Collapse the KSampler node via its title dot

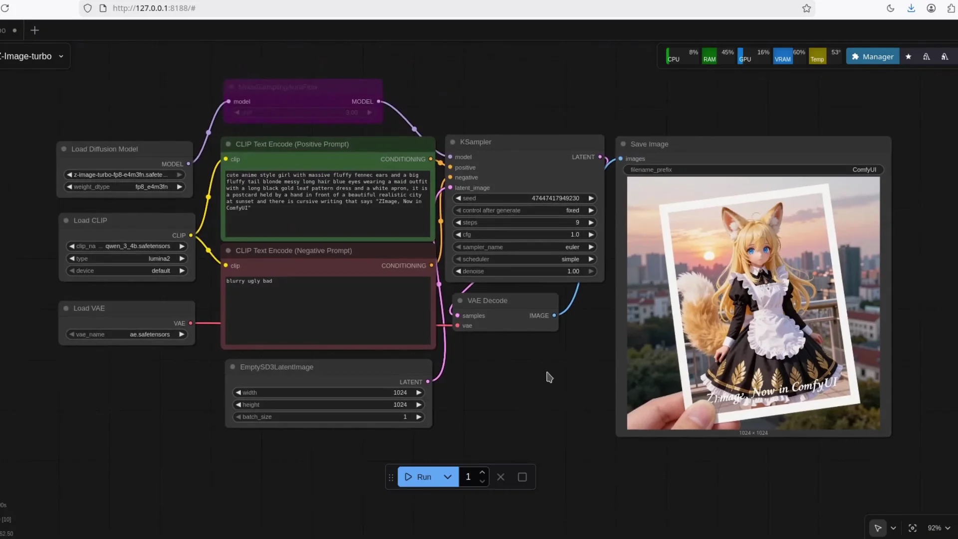click(x=453, y=142)
